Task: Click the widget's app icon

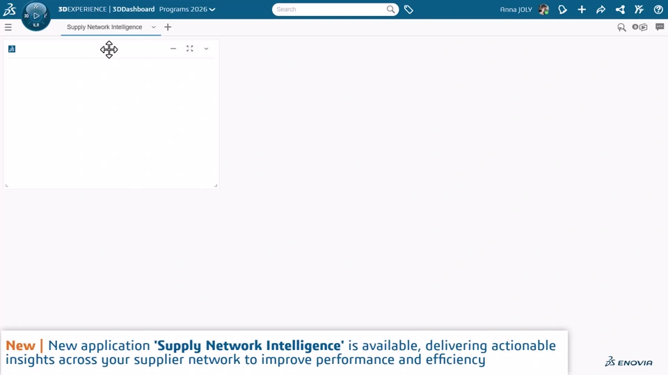Action: pos(12,49)
